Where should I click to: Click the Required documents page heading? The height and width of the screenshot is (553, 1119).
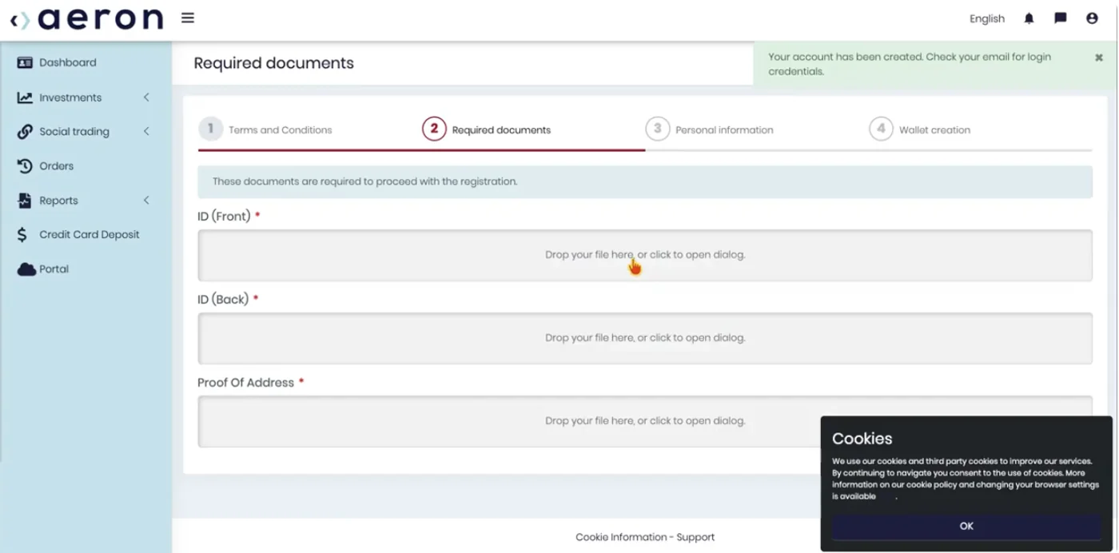click(x=273, y=63)
